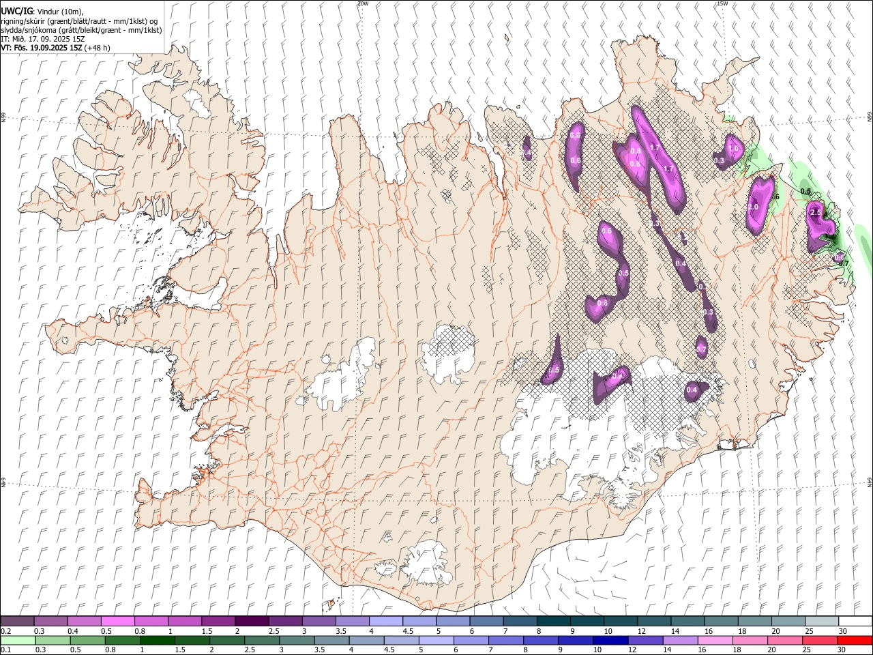Pick dark purple upper swatch between 2 and 2.5

tap(251, 622)
